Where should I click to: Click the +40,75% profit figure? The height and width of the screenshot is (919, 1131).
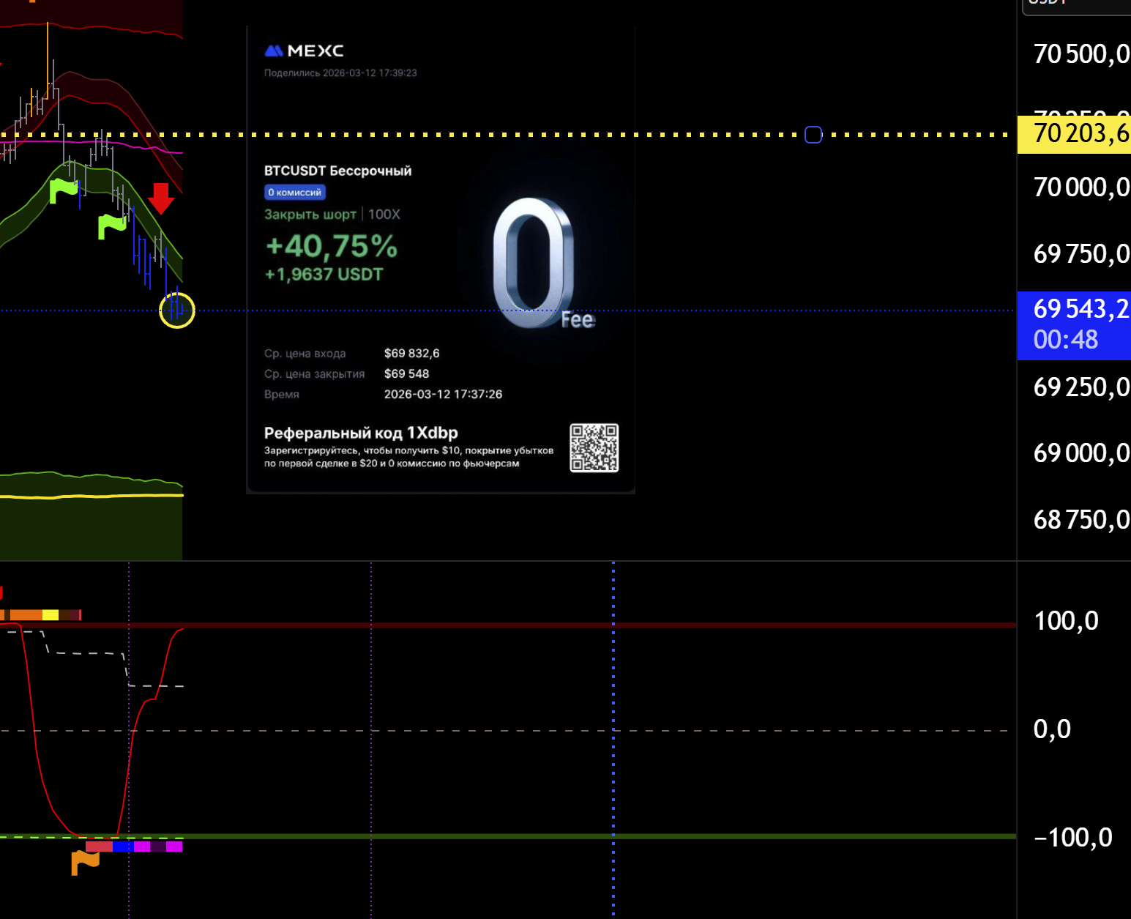click(331, 246)
